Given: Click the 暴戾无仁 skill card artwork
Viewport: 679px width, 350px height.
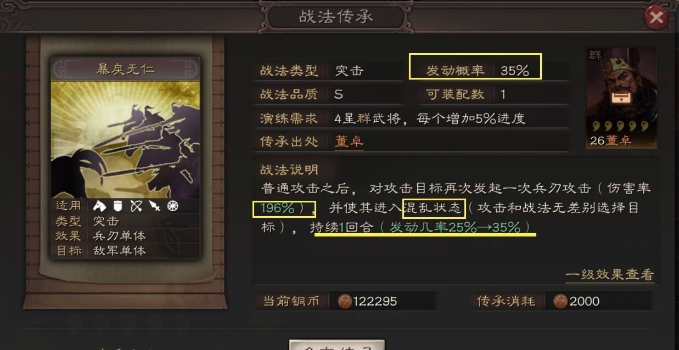Looking at the screenshot, I should [x=126, y=139].
